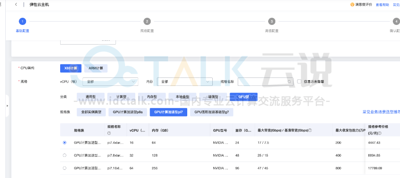Open help icon next to 最大带宽/基准带宽 header
400x178 pixels.
(310, 130)
